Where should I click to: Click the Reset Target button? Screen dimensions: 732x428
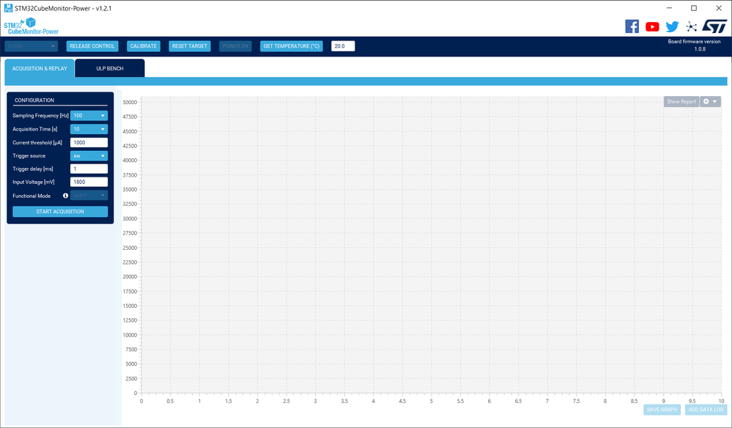[190, 46]
